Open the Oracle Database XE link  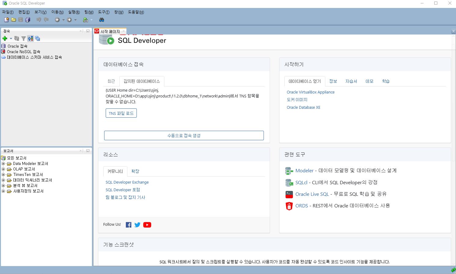pos(304,108)
